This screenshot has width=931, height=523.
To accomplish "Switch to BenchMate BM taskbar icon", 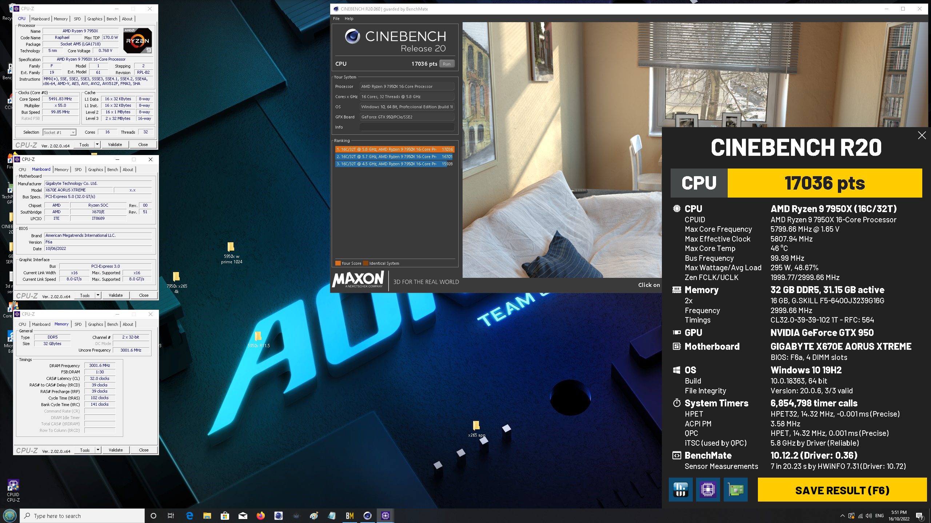I will [x=349, y=516].
